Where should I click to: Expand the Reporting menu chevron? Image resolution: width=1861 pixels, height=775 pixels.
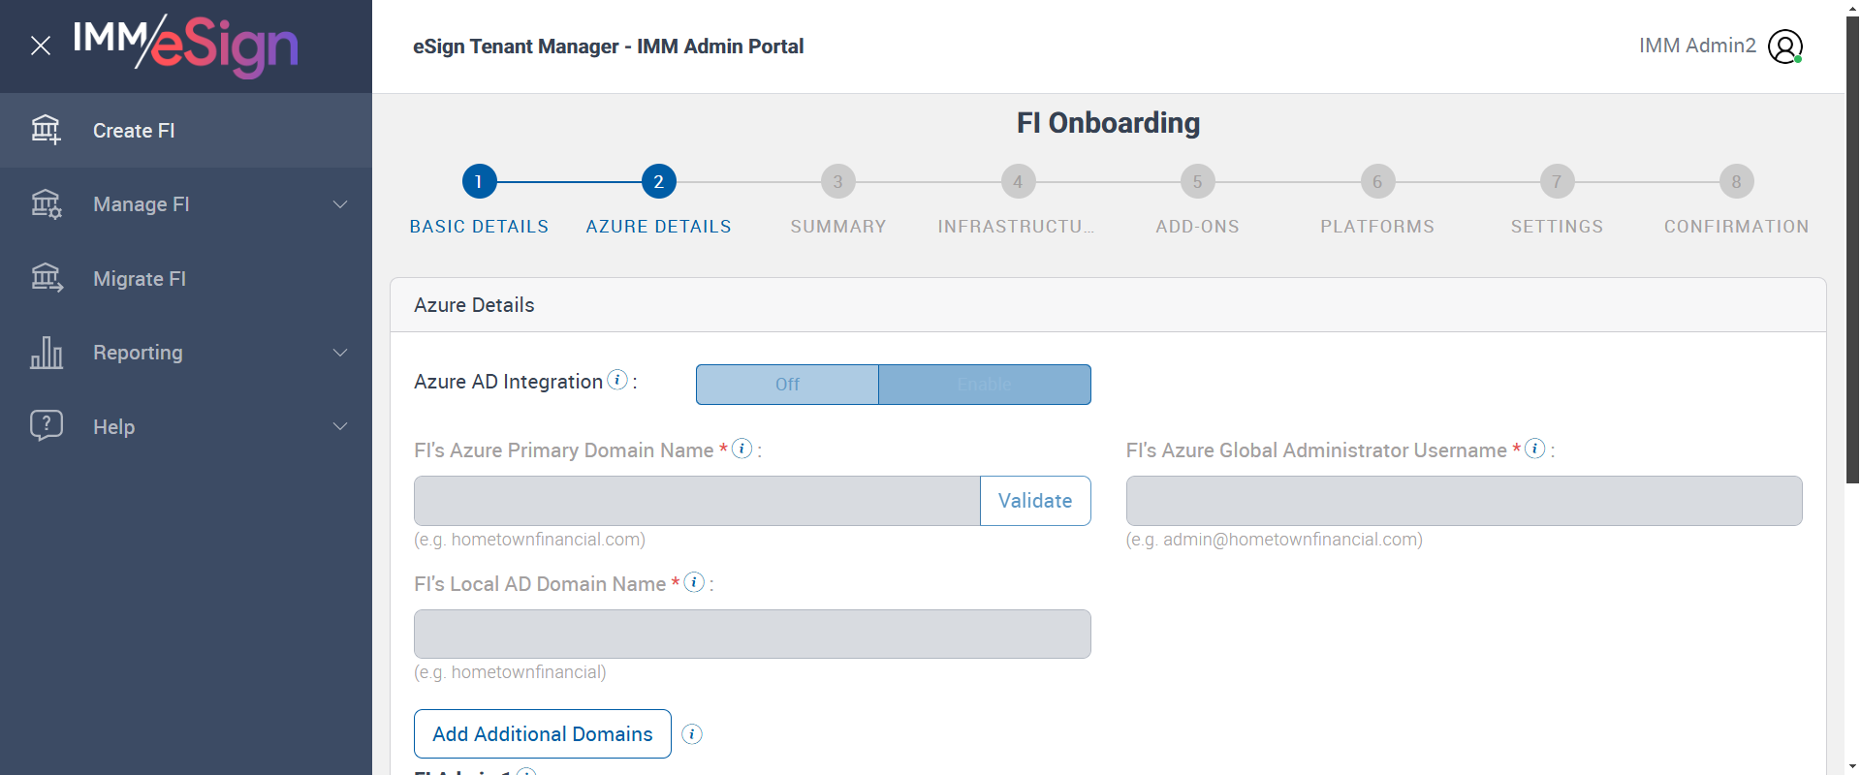click(340, 353)
